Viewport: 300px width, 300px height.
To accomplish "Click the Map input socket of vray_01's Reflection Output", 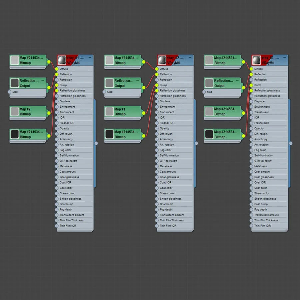I will point(9,92).
